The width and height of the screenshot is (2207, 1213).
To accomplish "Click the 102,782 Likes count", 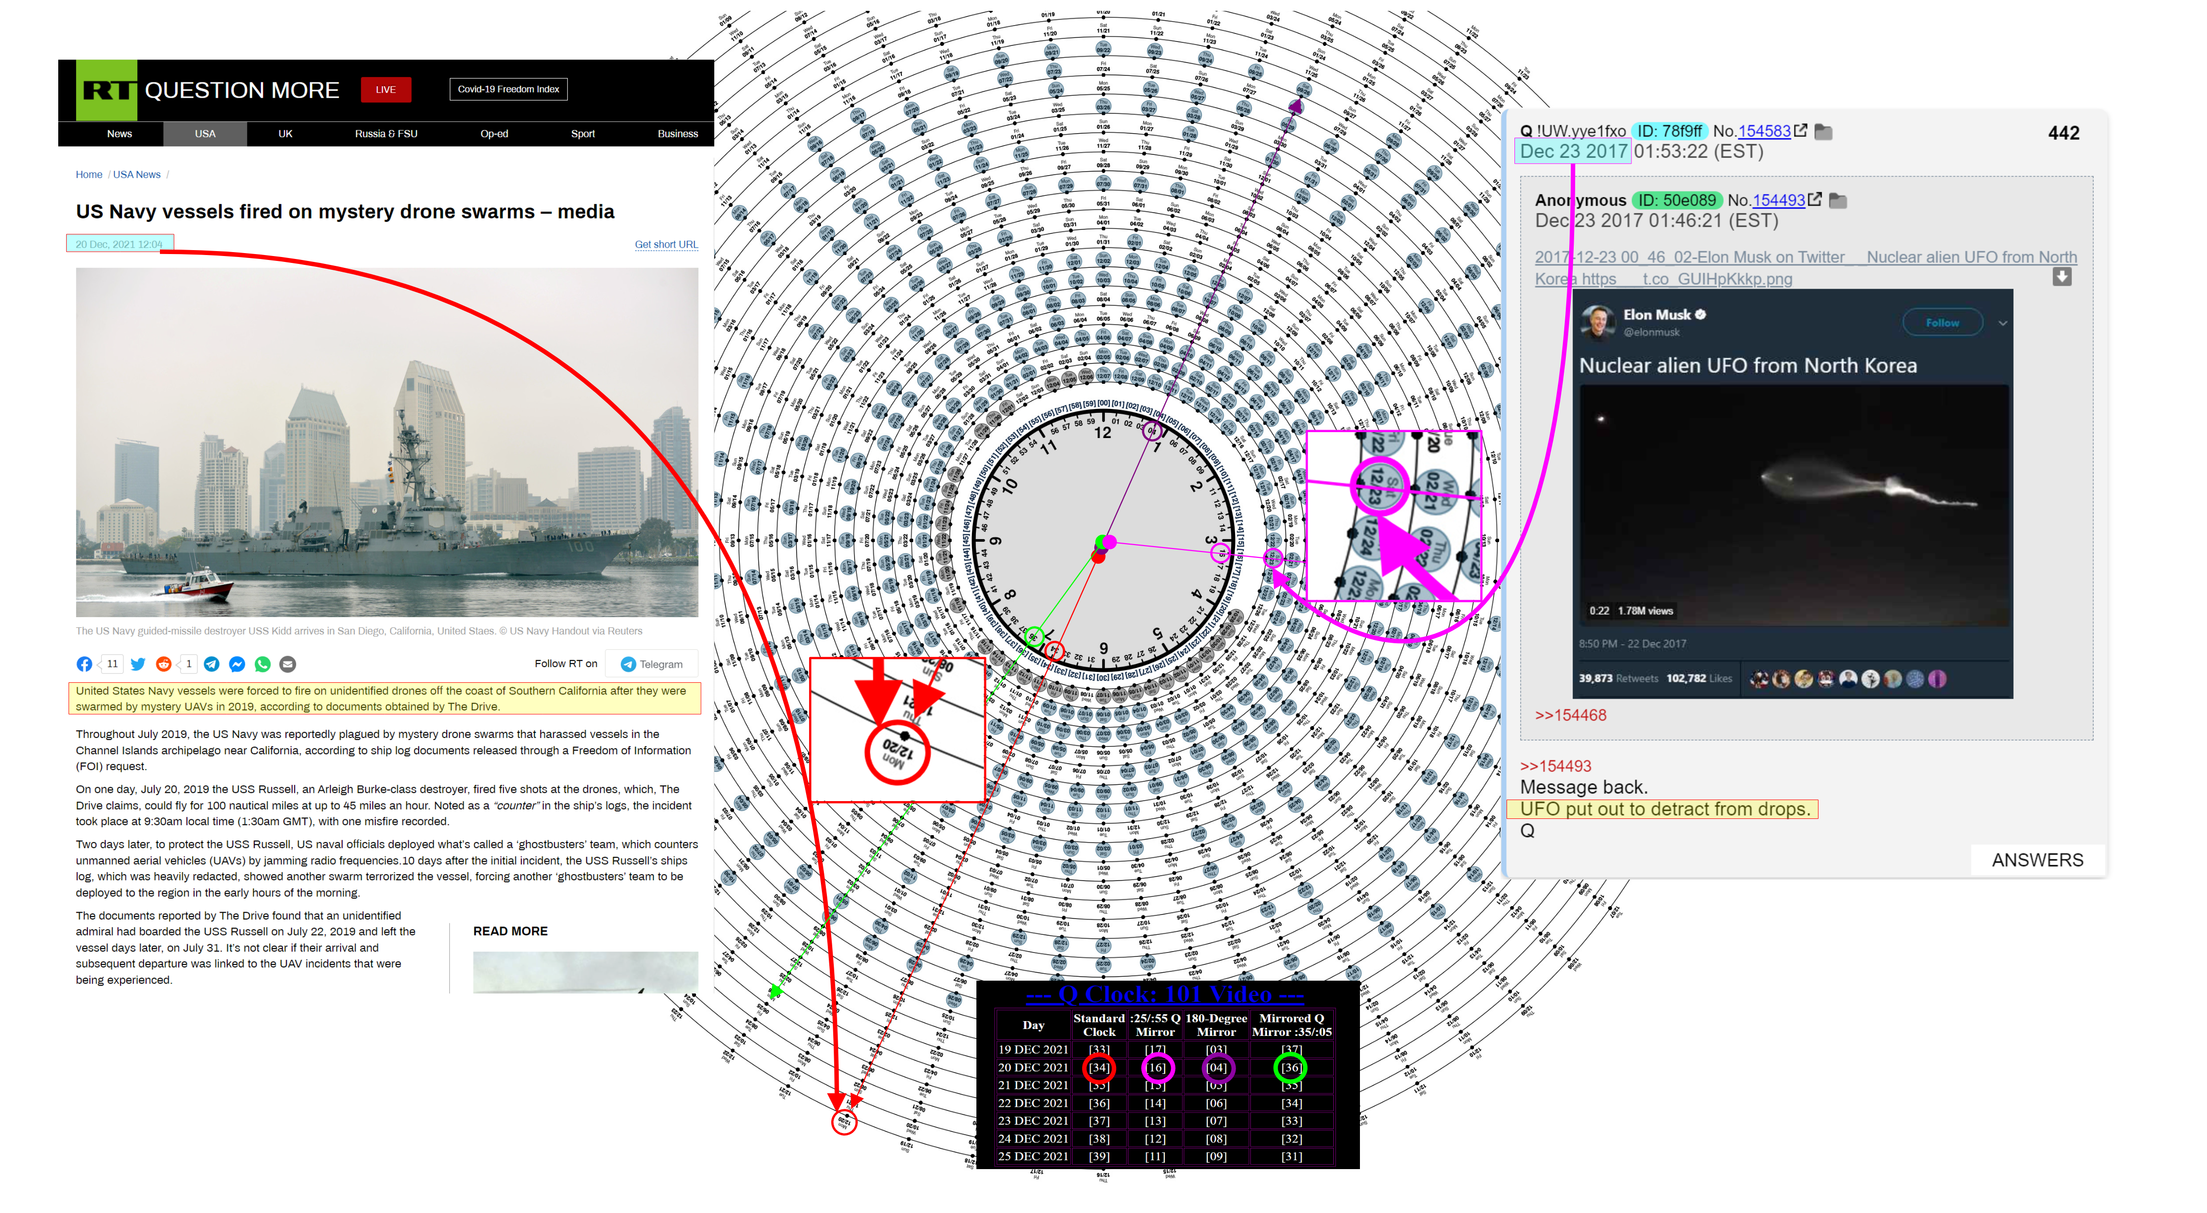I will pos(1699,679).
